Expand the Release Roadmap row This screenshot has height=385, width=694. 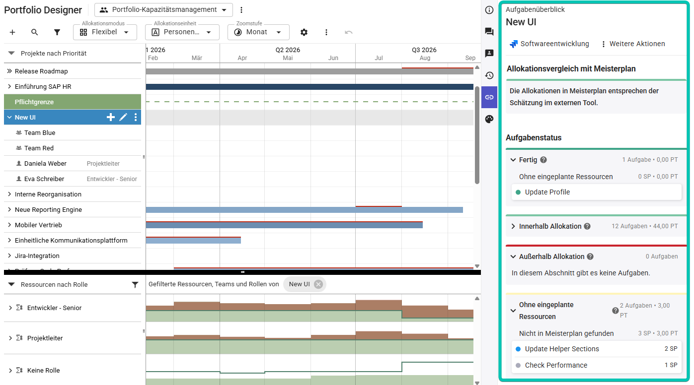tap(9, 71)
